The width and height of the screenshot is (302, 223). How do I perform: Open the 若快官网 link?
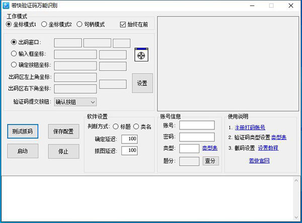(x=259, y=161)
